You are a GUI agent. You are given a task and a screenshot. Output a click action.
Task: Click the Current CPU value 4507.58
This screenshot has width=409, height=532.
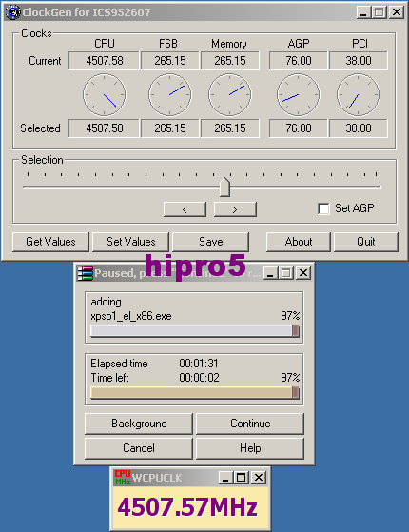104,61
